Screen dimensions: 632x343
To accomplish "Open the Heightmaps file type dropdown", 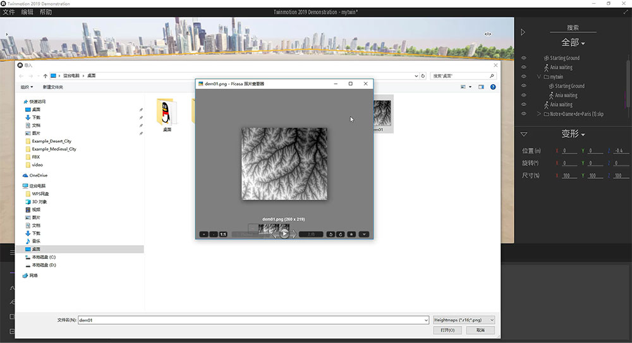I will coord(465,320).
